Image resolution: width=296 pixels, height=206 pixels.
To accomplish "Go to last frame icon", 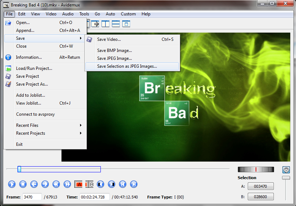I will (134, 184).
